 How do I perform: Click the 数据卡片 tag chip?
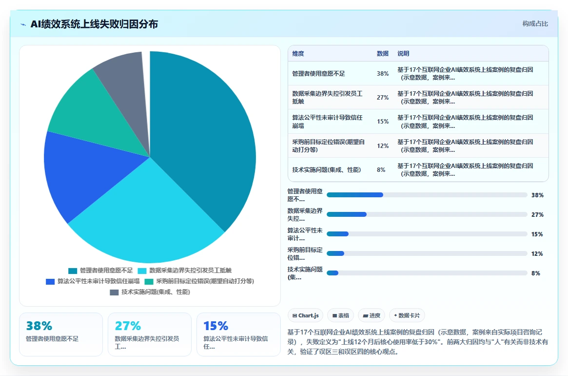tap(407, 315)
